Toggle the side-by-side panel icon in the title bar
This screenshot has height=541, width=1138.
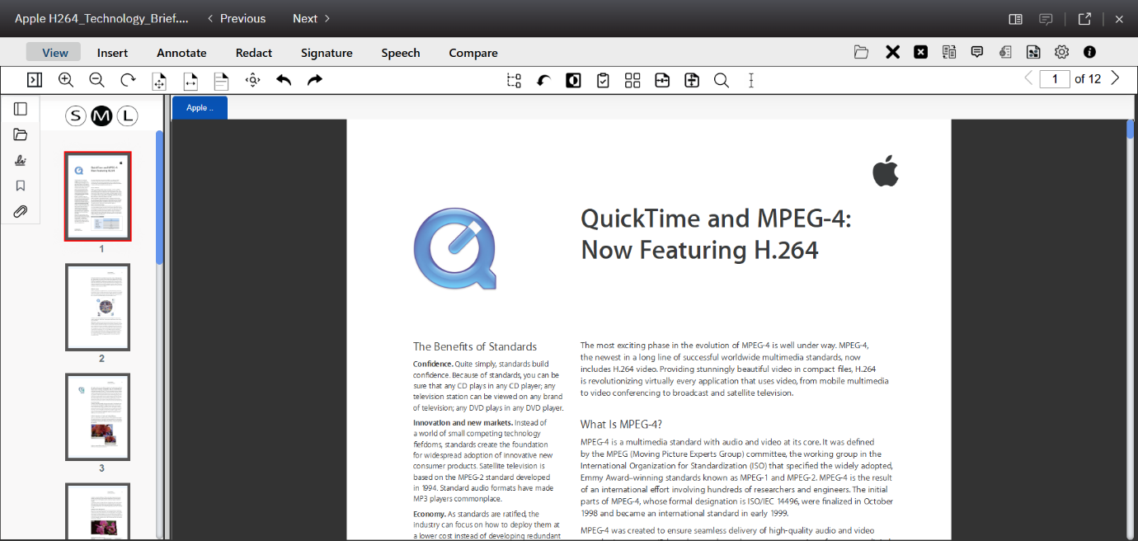[x=1016, y=19]
